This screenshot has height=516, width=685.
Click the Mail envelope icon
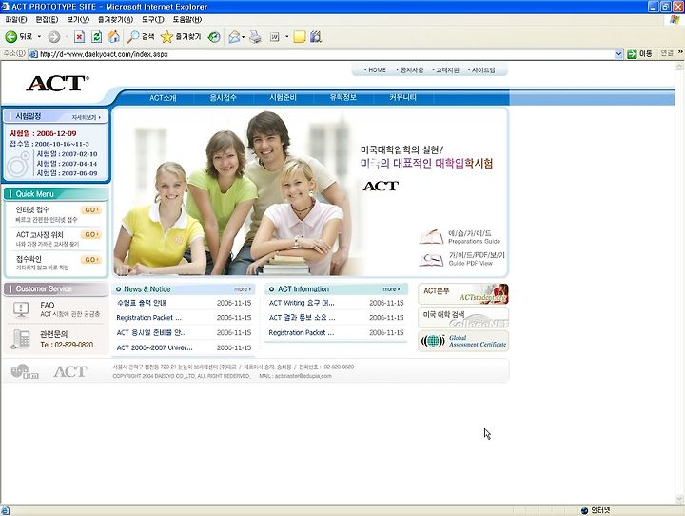pos(235,37)
